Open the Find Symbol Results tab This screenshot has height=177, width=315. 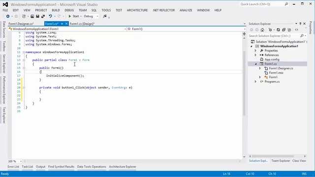(61, 167)
